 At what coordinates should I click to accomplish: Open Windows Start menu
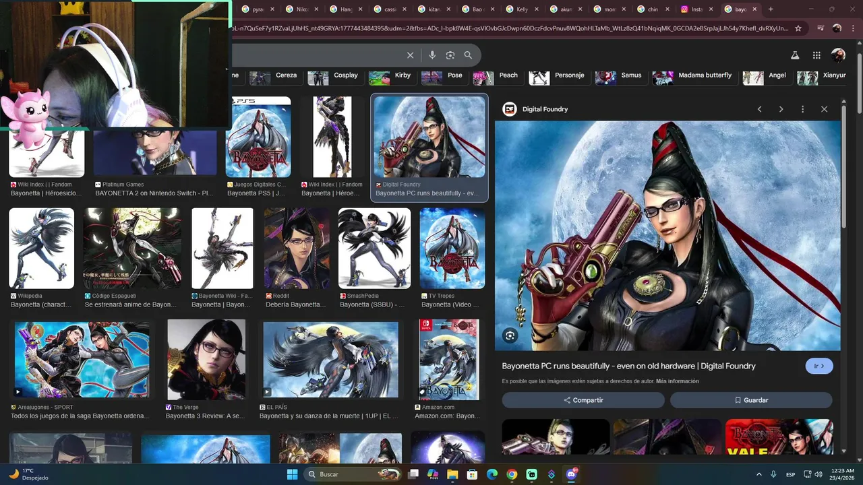[292, 474]
